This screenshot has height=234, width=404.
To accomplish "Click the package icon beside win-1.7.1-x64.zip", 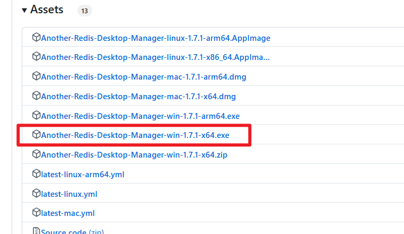I will (37, 154).
